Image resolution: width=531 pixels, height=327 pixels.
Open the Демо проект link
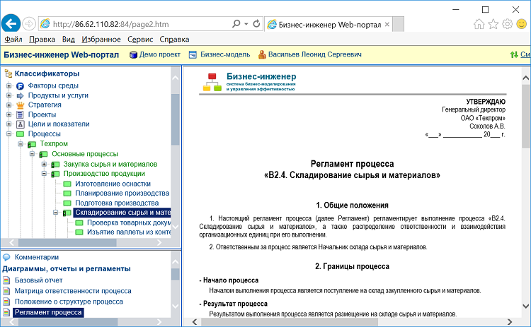click(160, 54)
